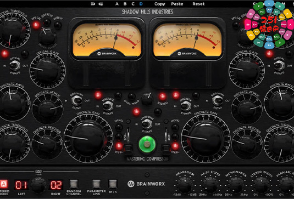Click the right VU meter

[187, 40]
